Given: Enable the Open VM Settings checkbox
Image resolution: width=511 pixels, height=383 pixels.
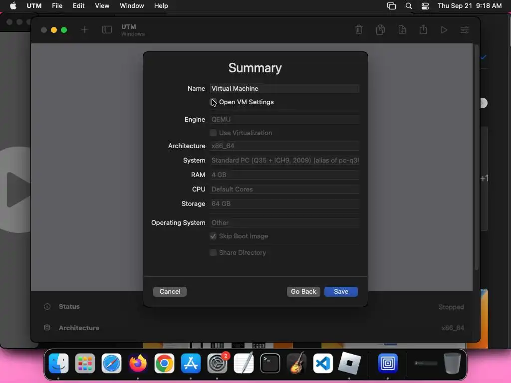Looking at the screenshot, I should 213,102.
